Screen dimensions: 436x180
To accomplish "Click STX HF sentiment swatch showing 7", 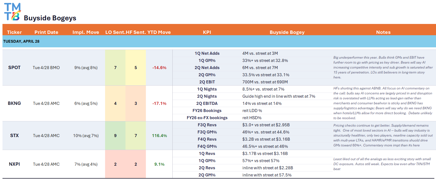I will (136, 135).
